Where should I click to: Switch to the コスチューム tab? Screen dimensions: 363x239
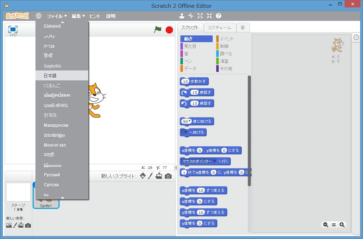[x=219, y=27]
